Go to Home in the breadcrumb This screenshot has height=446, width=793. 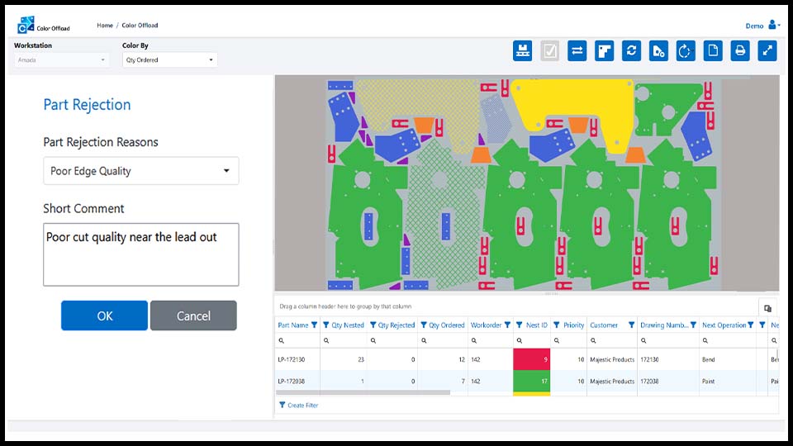pos(105,26)
